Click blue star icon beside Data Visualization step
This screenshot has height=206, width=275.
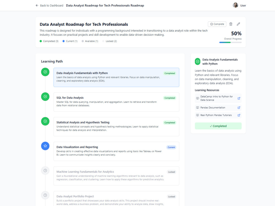point(45,146)
